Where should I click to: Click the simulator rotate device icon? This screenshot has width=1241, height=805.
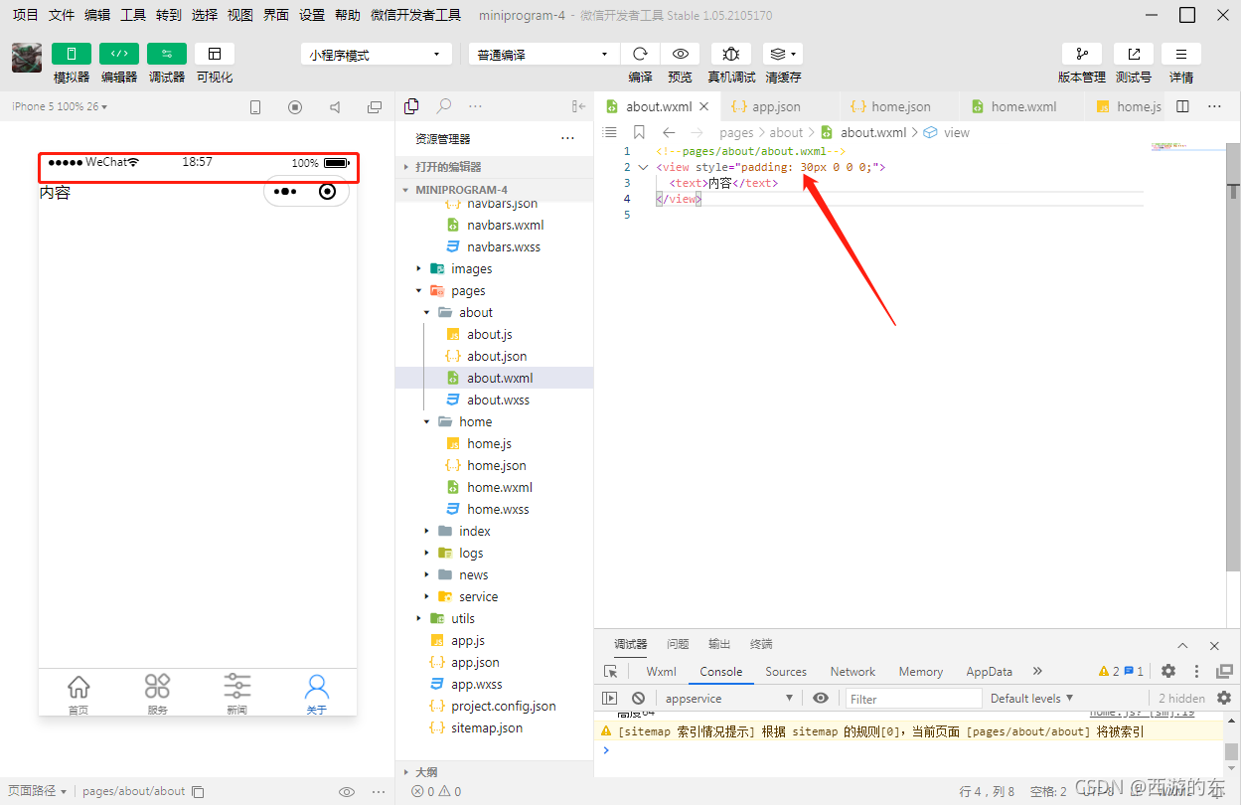coord(255,107)
